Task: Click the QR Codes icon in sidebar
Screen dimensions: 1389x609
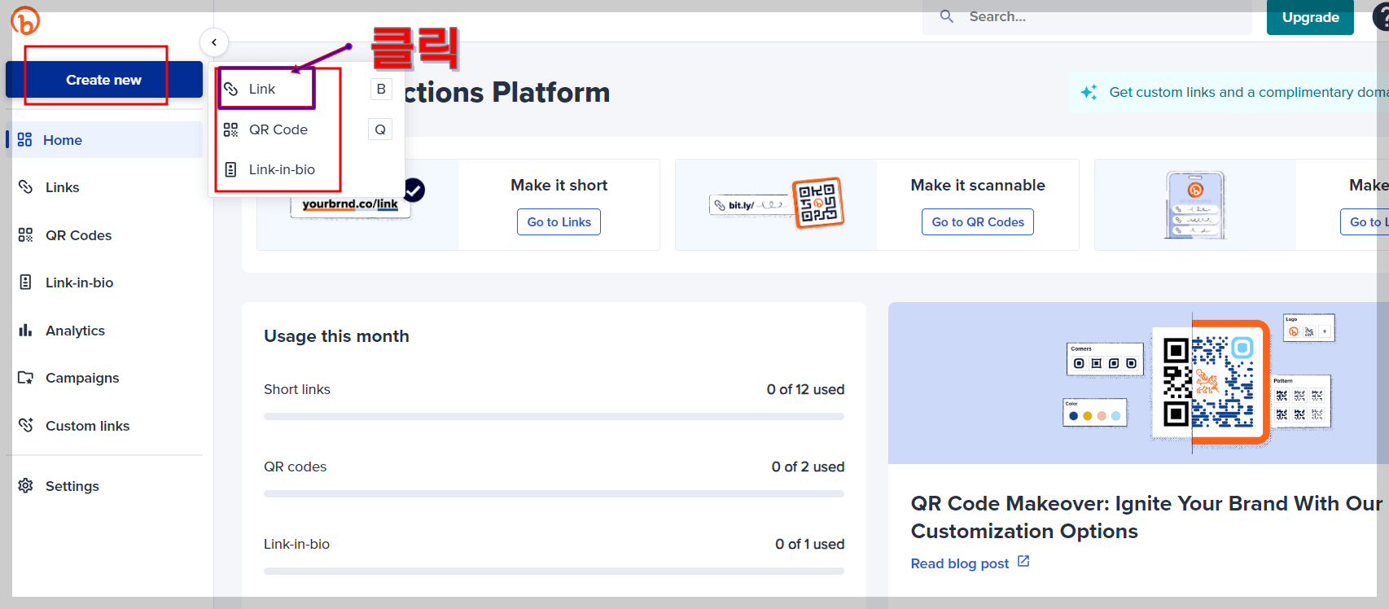Action: coord(26,234)
